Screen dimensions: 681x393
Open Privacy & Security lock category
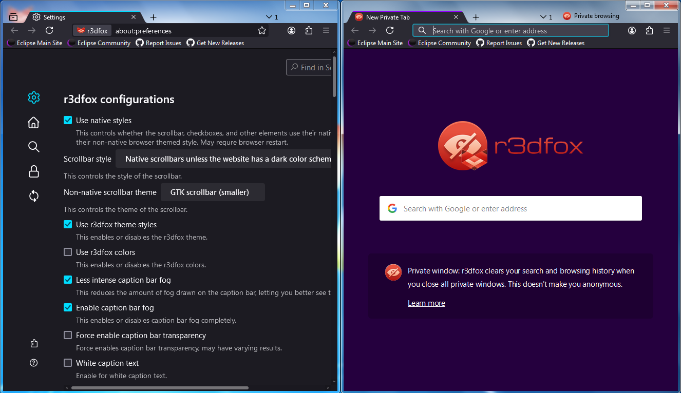point(34,171)
